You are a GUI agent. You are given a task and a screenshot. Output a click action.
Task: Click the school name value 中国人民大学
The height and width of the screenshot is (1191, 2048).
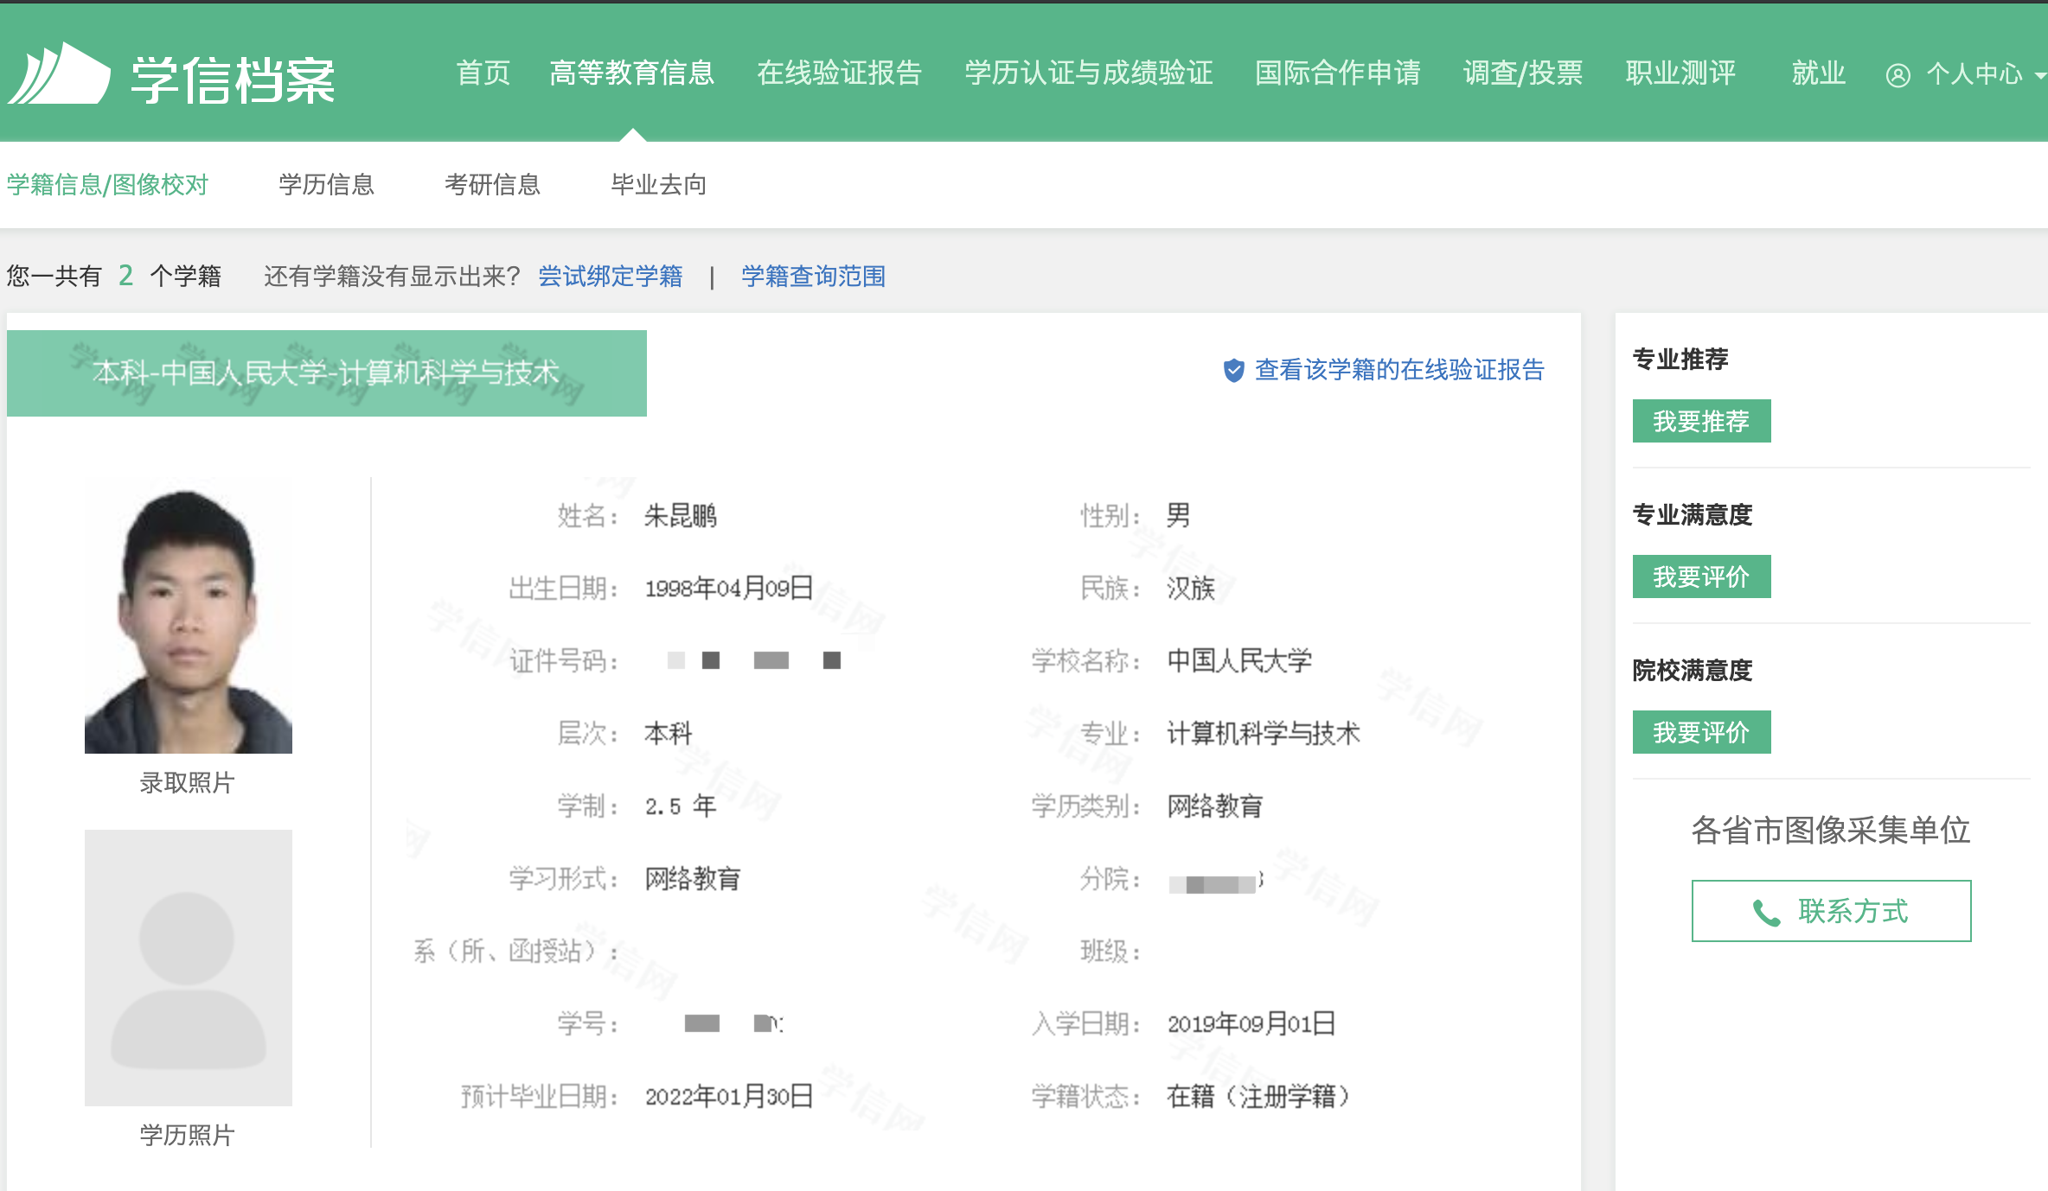(x=1239, y=661)
